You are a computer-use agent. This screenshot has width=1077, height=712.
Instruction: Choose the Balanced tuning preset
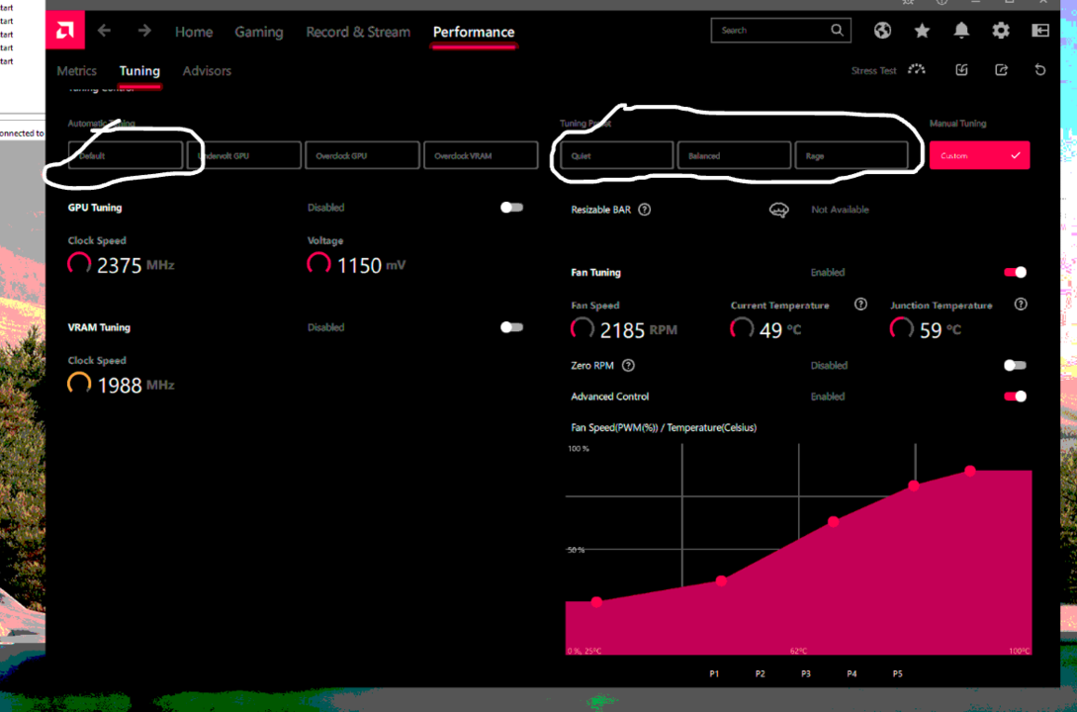tap(734, 155)
